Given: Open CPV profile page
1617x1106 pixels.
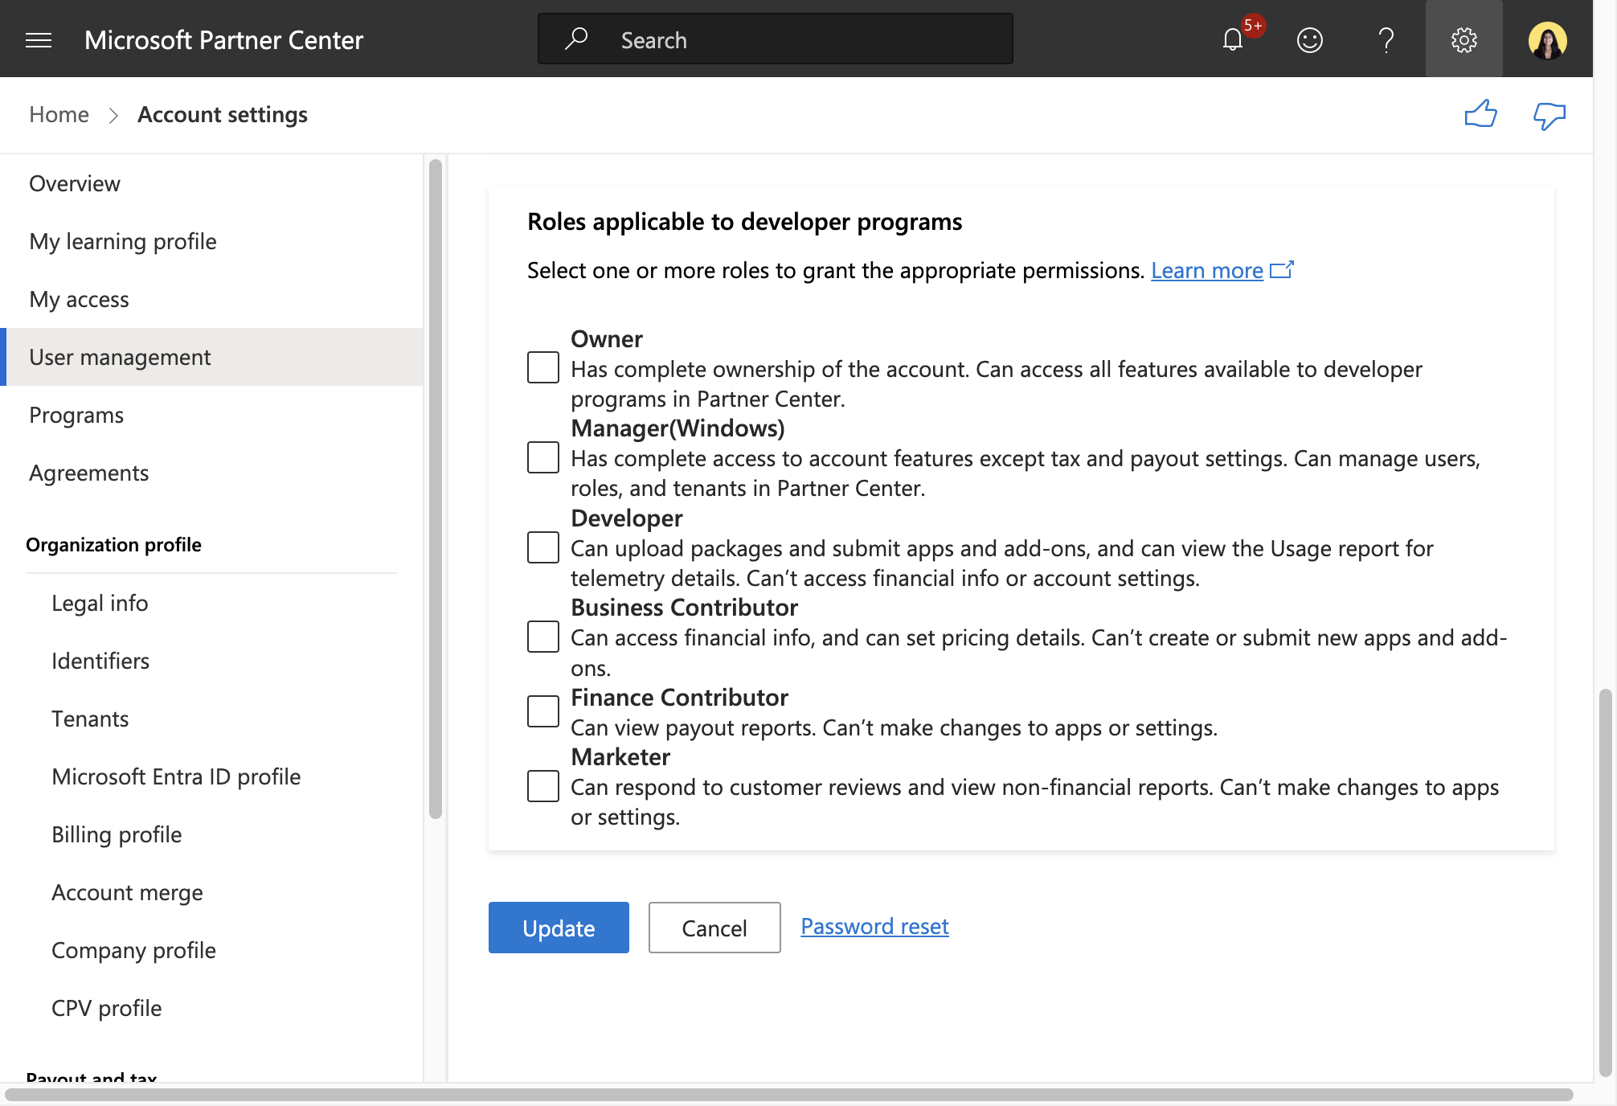Looking at the screenshot, I should point(212,1008).
